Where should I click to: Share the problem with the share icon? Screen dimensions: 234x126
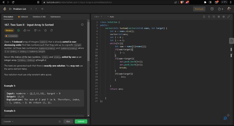(51, 30)
